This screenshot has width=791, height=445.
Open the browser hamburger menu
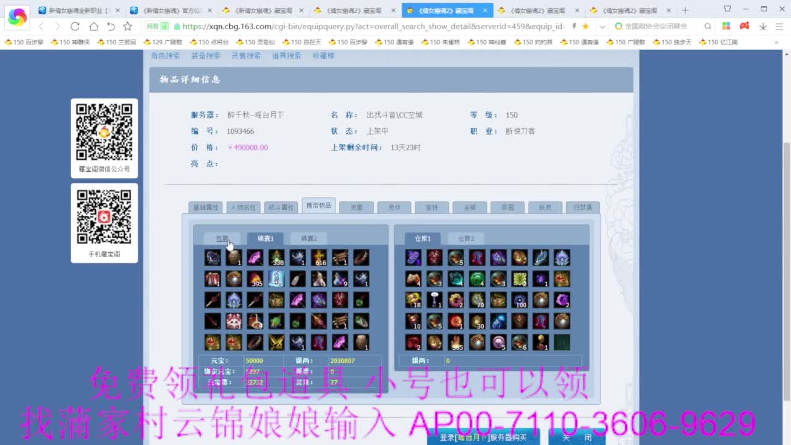coord(779,26)
